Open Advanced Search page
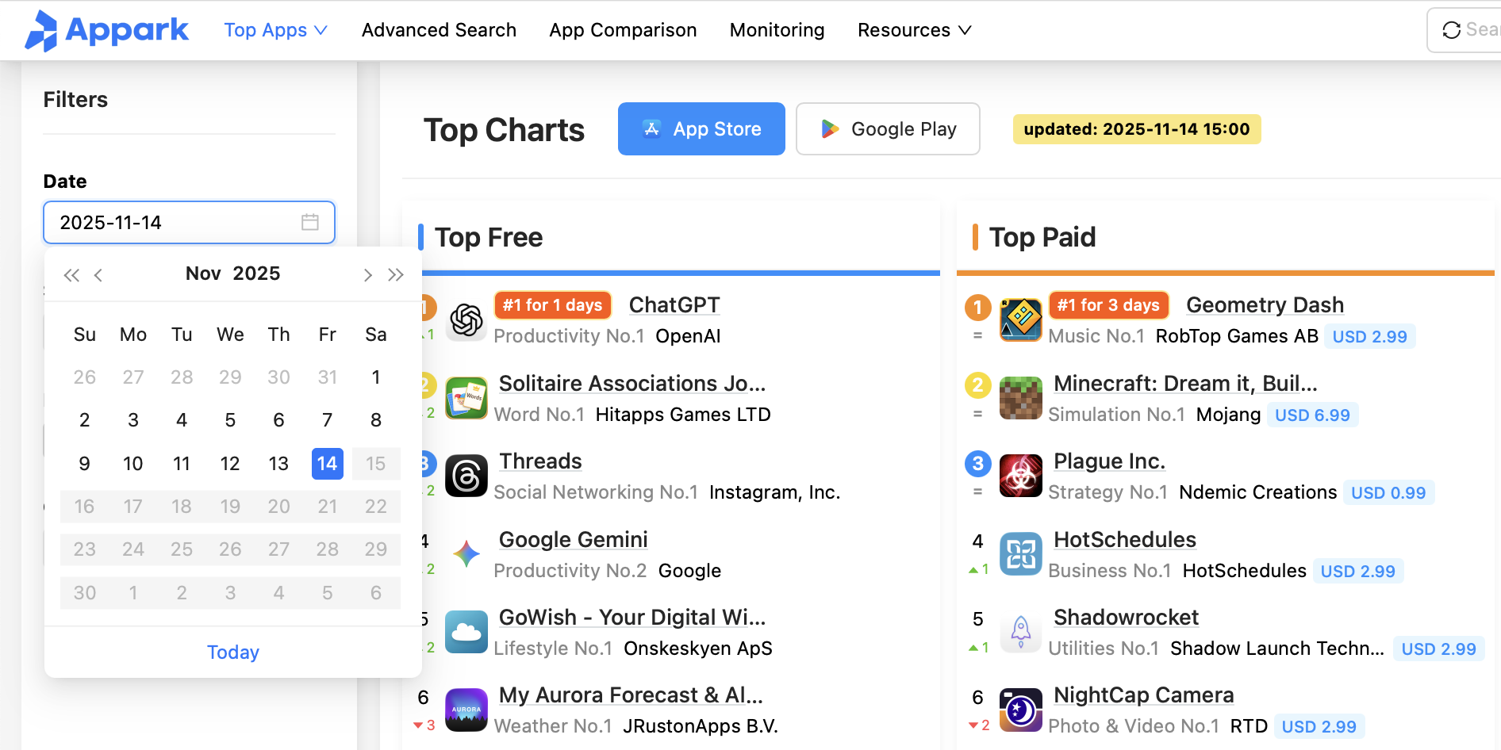1501x750 pixels. [439, 30]
